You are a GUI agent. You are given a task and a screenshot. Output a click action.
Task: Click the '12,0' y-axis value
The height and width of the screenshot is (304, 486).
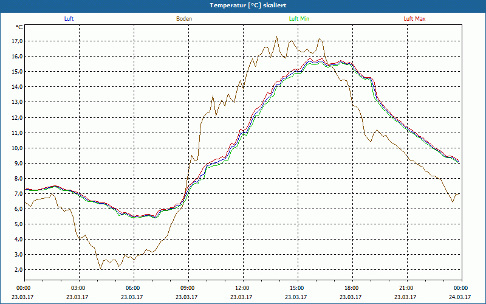[18, 117]
